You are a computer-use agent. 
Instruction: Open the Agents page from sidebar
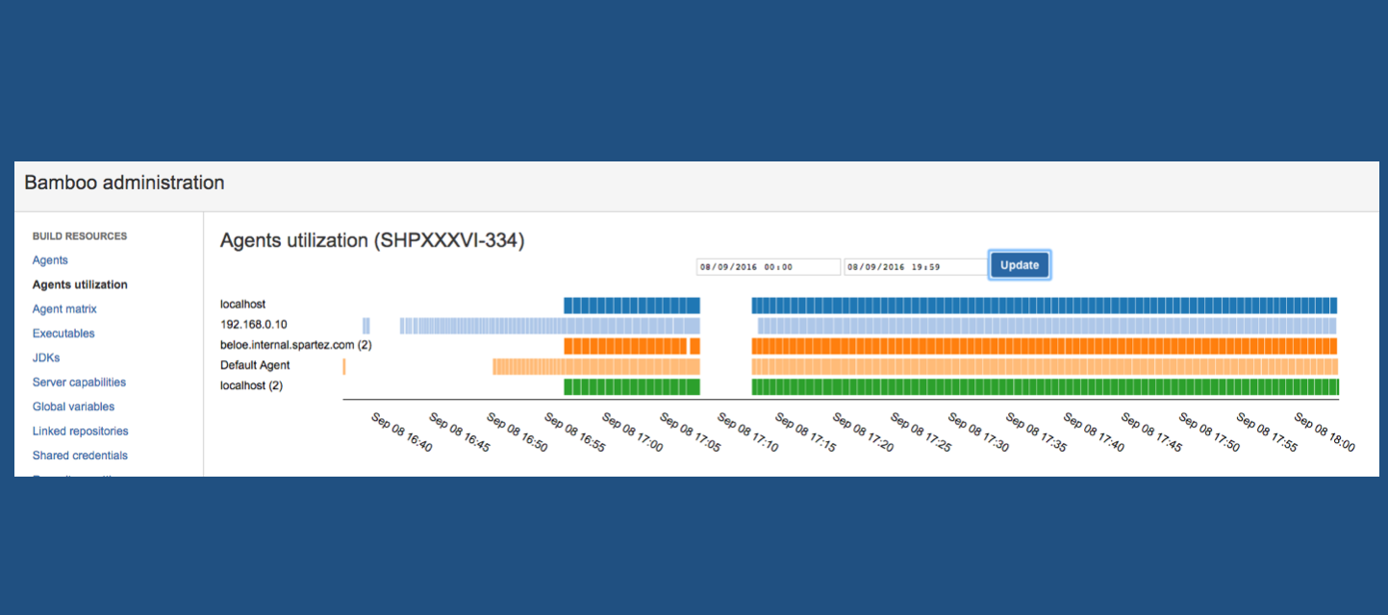(x=49, y=259)
